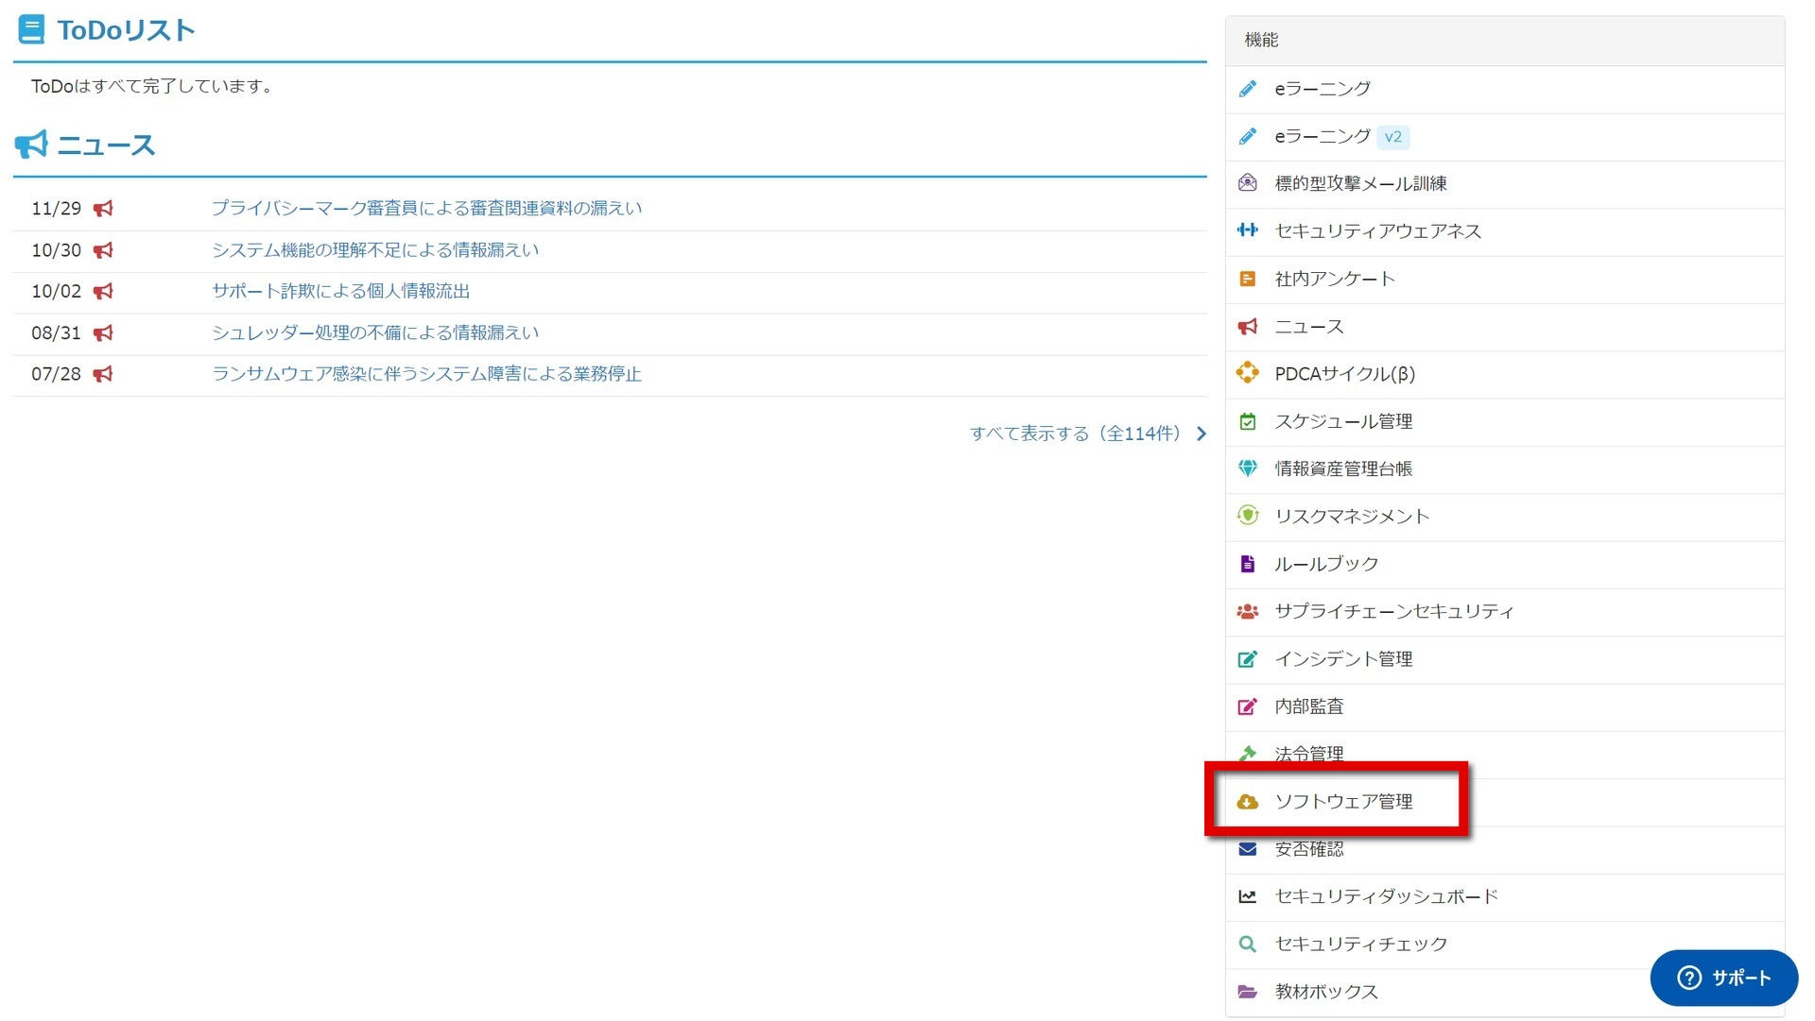Screen dimensions: 1815x1021
Task: Click the セキュリティアウェアネス icon
Action: 1248,230
